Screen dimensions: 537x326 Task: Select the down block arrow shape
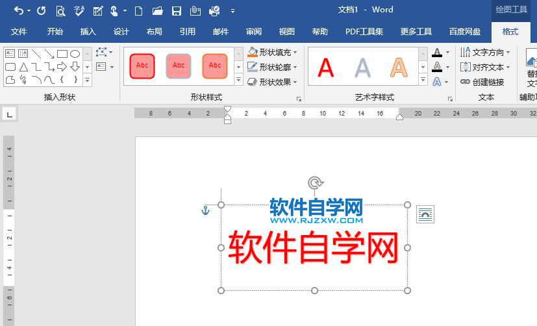pos(75,66)
